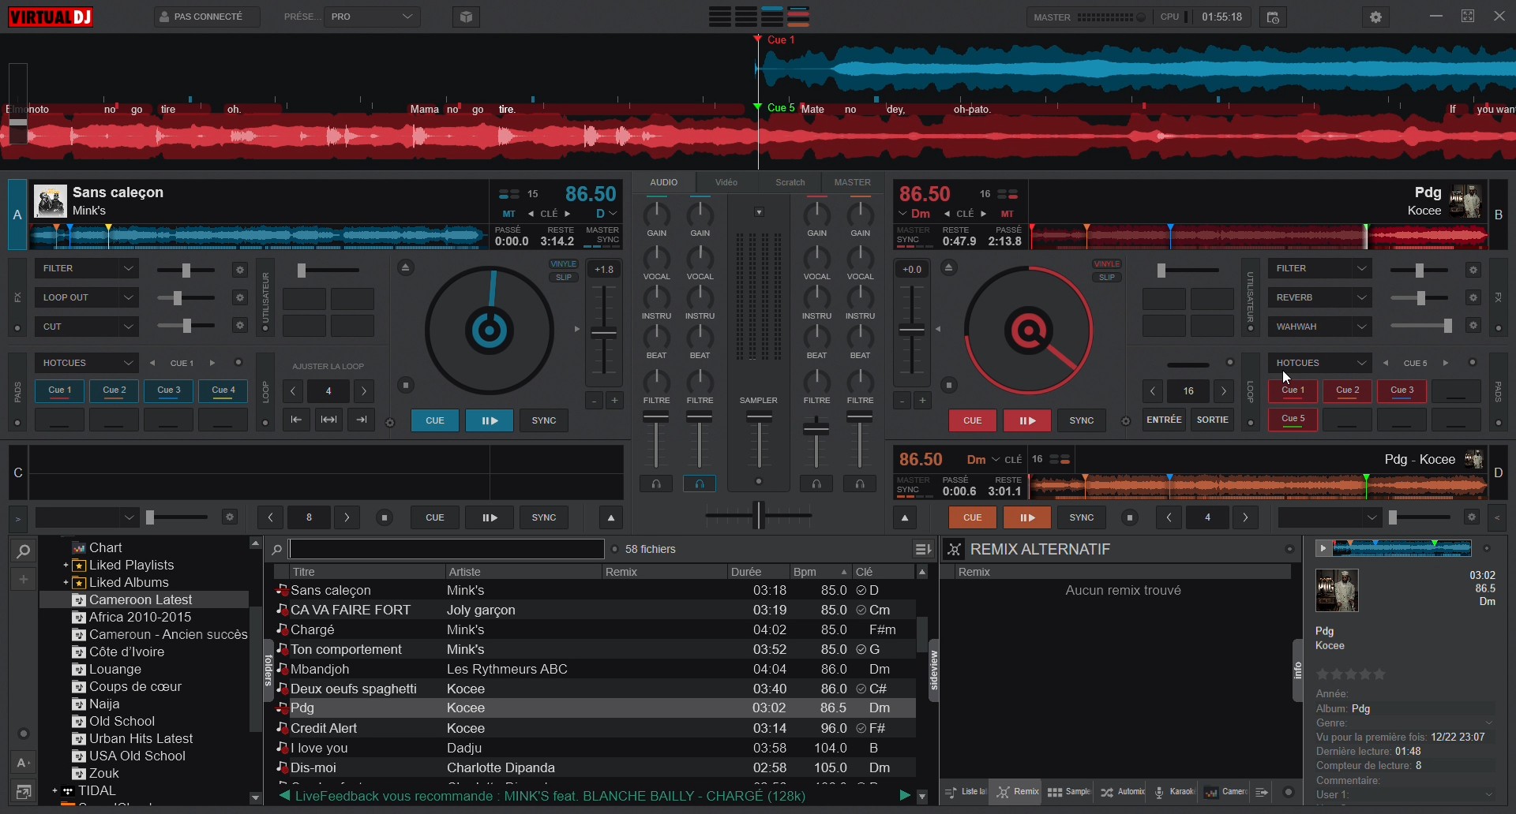Toggle VINYLE mode on deck B
Image resolution: width=1516 pixels, height=814 pixels.
pos(1107,264)
